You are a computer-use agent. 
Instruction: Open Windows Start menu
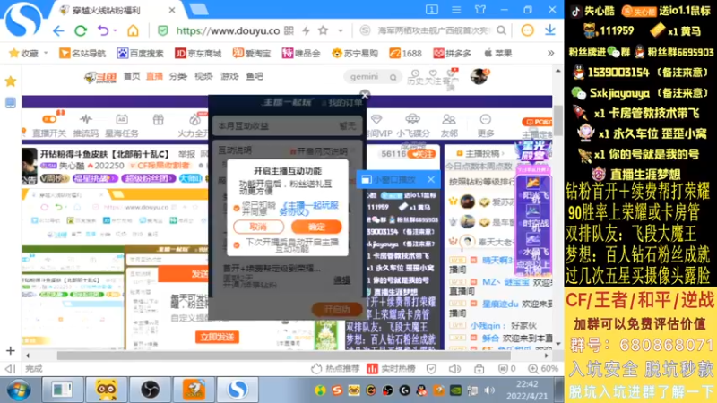[18, 390]
